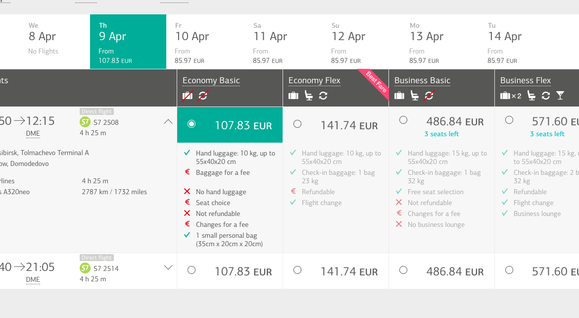Screen dimensions: 579x318
Task: Click the flight number S7 2508
Action: (106, 122)
